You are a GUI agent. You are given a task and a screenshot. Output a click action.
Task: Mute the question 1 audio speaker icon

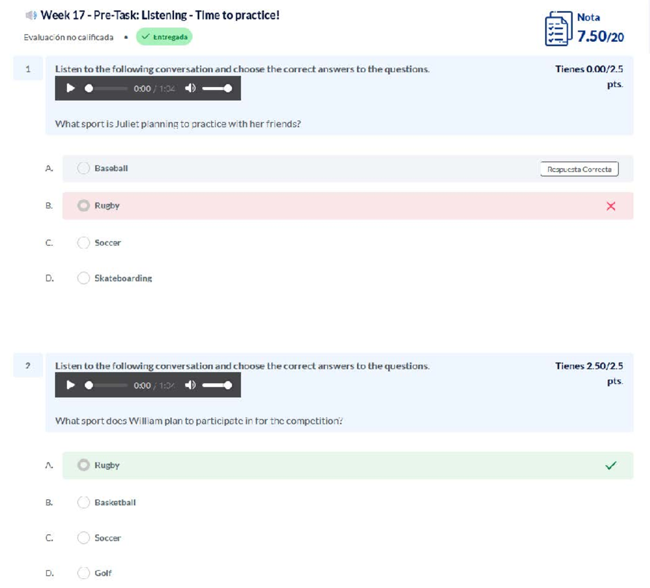point(190,88)
